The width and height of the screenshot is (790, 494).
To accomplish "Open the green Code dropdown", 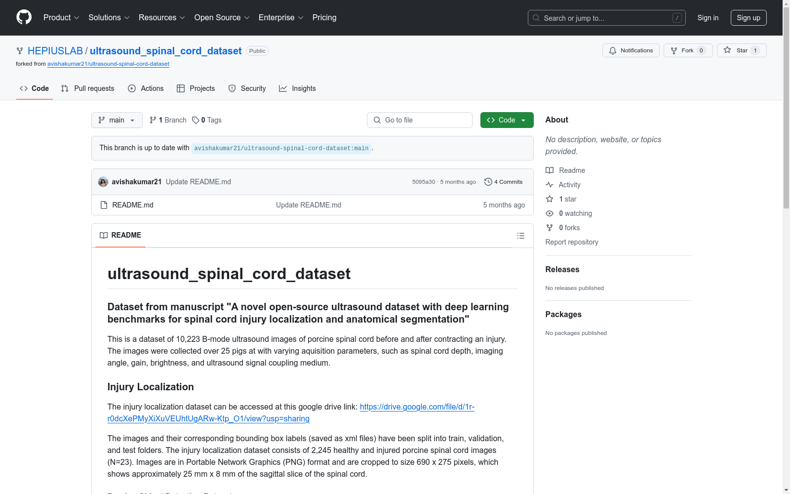I will 507,120.
